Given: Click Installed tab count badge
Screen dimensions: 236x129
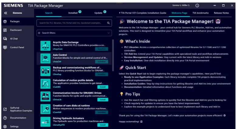Looking at the screenshot, I should click(x=80, y=12).
